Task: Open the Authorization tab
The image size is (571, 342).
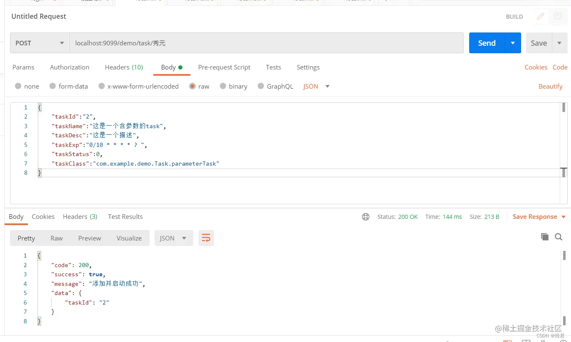Action: [x=69, y=67]
